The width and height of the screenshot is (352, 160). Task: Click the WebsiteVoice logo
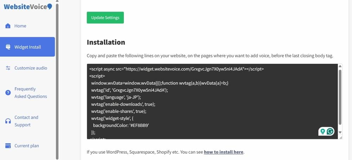(28, 6)
